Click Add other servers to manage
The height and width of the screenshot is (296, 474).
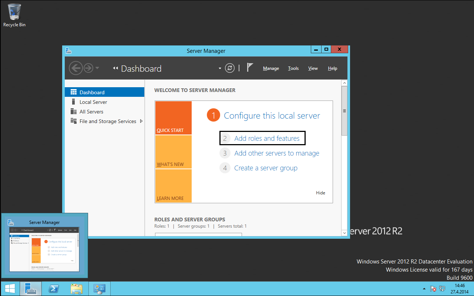[276, 153]
